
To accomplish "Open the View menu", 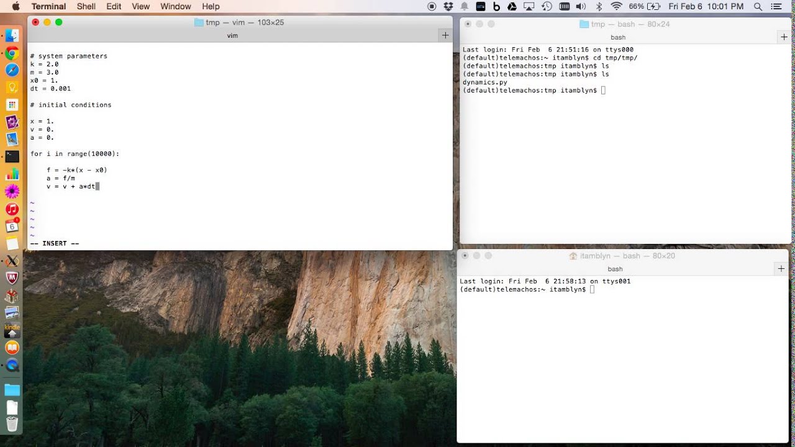I will tap(141, 6).
